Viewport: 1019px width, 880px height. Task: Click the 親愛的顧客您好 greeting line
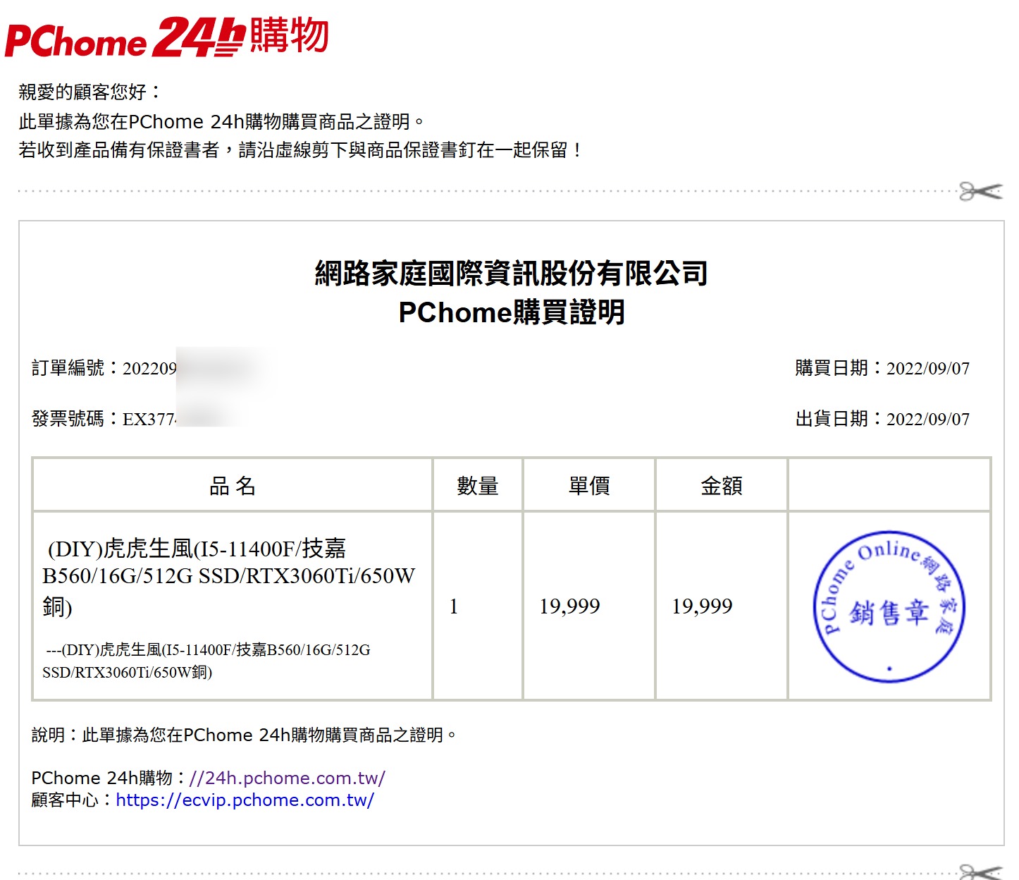90,92
